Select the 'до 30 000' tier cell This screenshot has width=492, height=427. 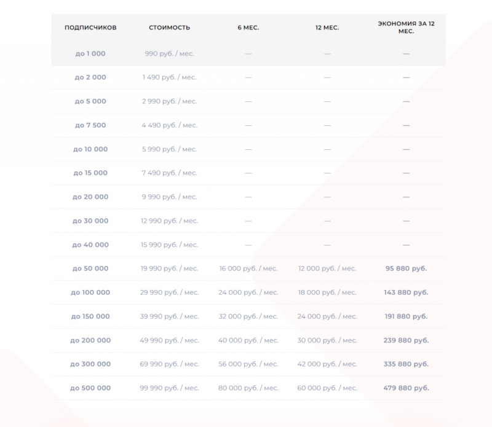[x=90, y=221]
